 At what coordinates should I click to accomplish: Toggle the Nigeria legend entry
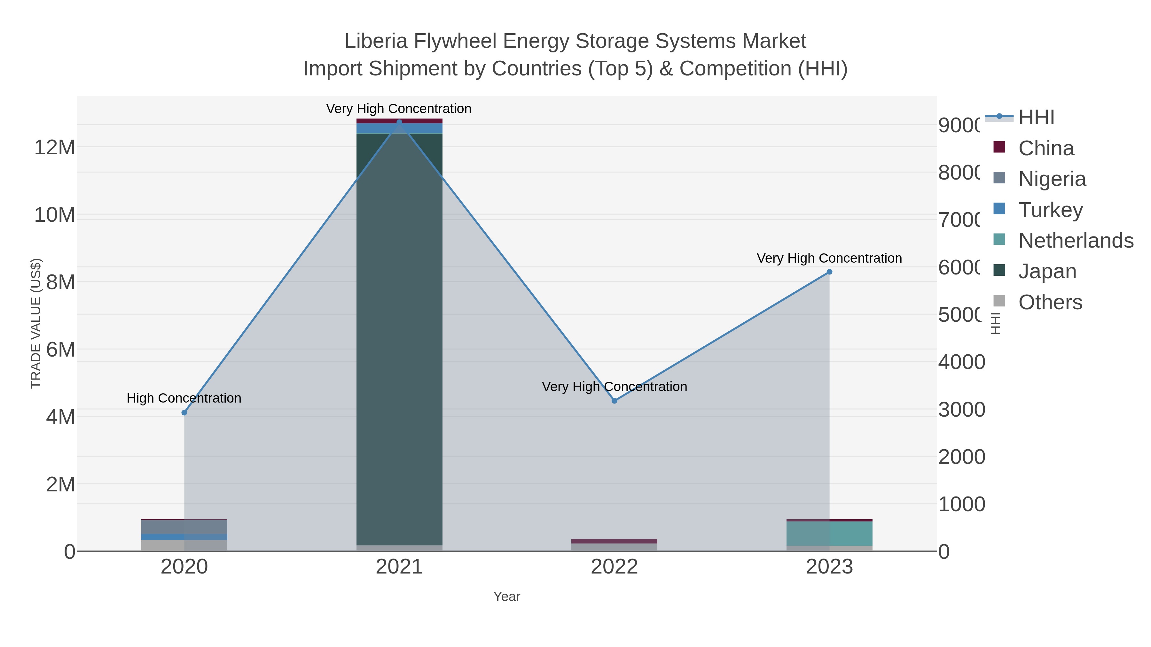click(x=1039, y=179)
